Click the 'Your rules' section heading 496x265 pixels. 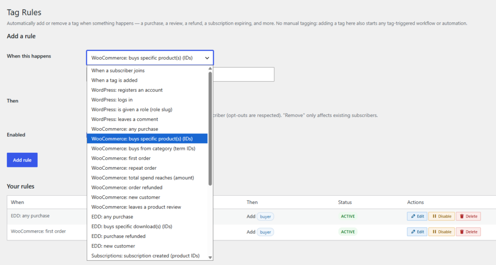(x=20, y=186)
